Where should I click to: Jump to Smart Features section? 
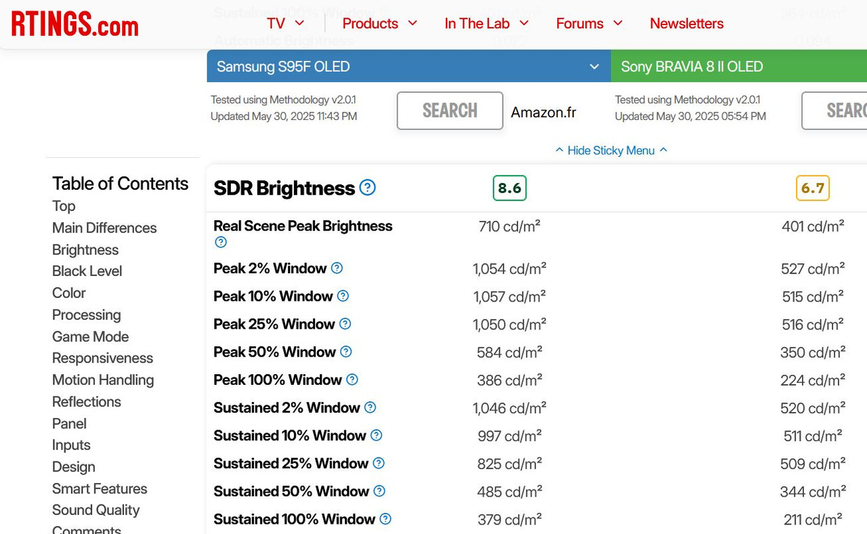[100, 489]
